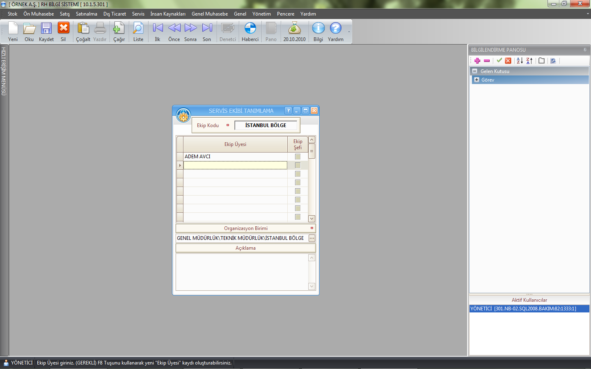The width and height of the screenshot is (591, 369).
Task: Check Ekip Şefi box for ADEM AVCI
Action: point(298,157)
